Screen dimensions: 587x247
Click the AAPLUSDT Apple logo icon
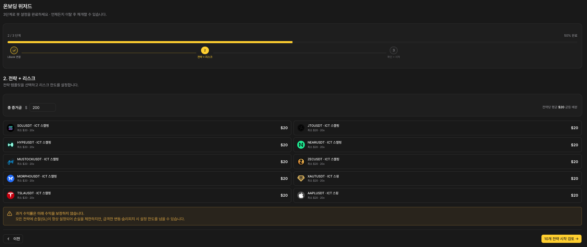pos(301,195)
